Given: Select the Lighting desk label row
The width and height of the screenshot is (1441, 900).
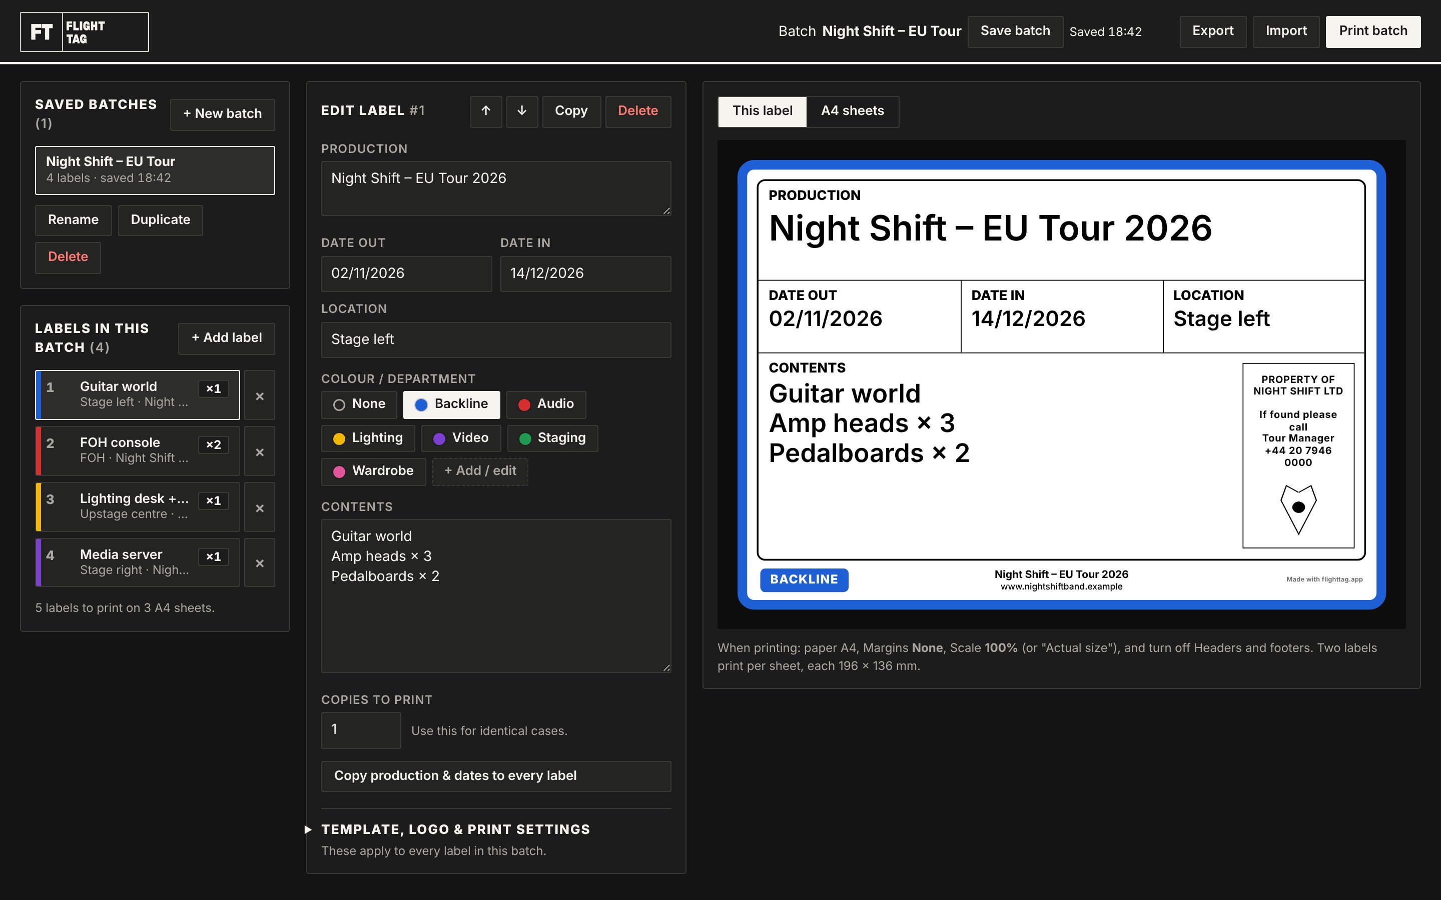Looking at the screenshot, I should (138, 507).
